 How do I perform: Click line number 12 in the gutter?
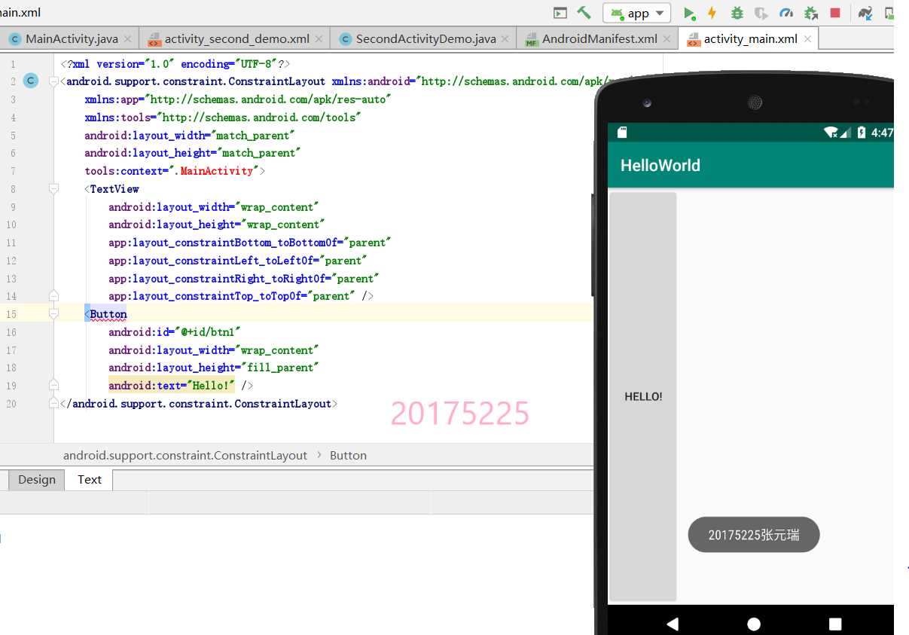click(11, 261)
